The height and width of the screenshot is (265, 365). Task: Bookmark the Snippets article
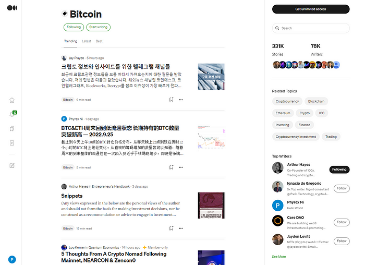pyautogui.click(x=172, y=228)
